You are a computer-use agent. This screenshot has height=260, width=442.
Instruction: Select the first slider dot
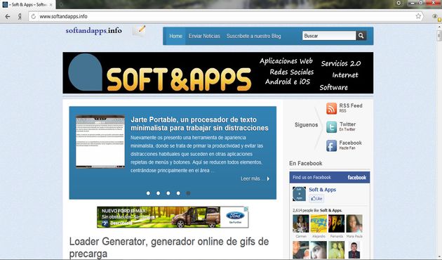(x=148, y=193)
